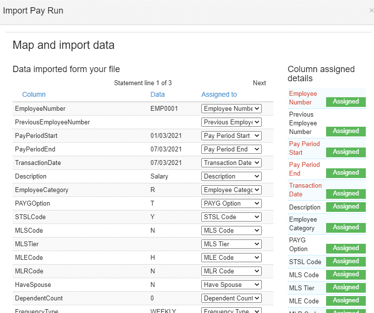The width and height of the screenshot is (374, 313).
Task: Click the HaveSpouse row label
Action: (33, 285)
